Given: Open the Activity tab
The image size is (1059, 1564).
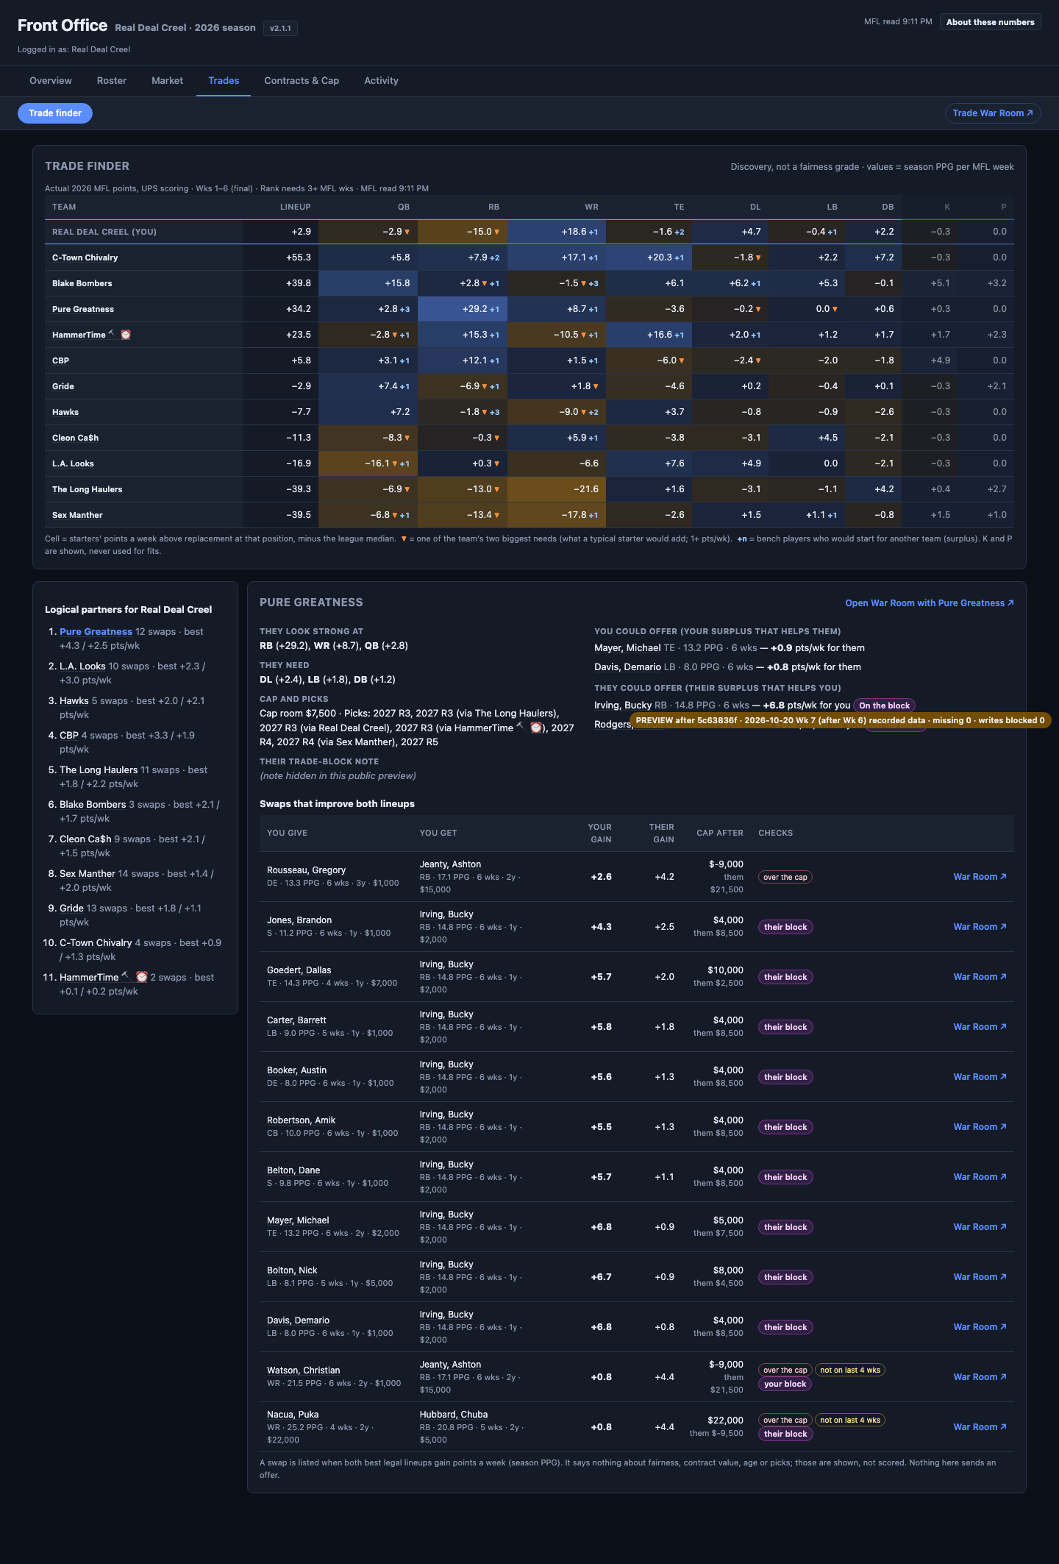Looking at the screenshot, I should pyautogui.click(x=381, y=81).
